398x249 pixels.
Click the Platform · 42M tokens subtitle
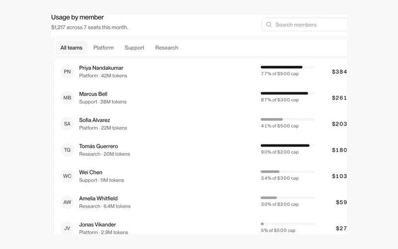coord(103,76)
